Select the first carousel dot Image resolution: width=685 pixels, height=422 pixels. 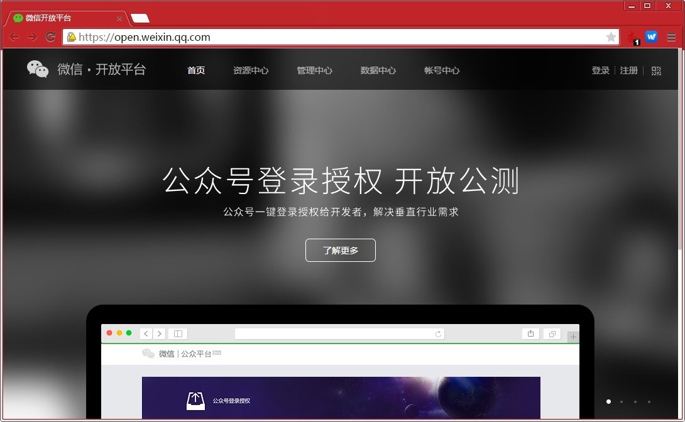[x=608, y=401]
